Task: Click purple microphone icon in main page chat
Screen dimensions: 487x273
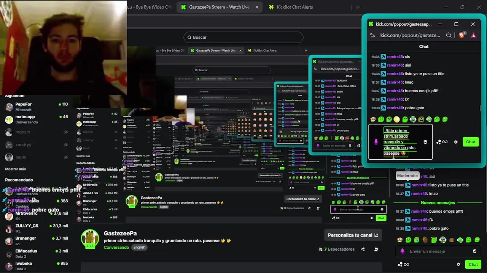Action: point(403,251)
